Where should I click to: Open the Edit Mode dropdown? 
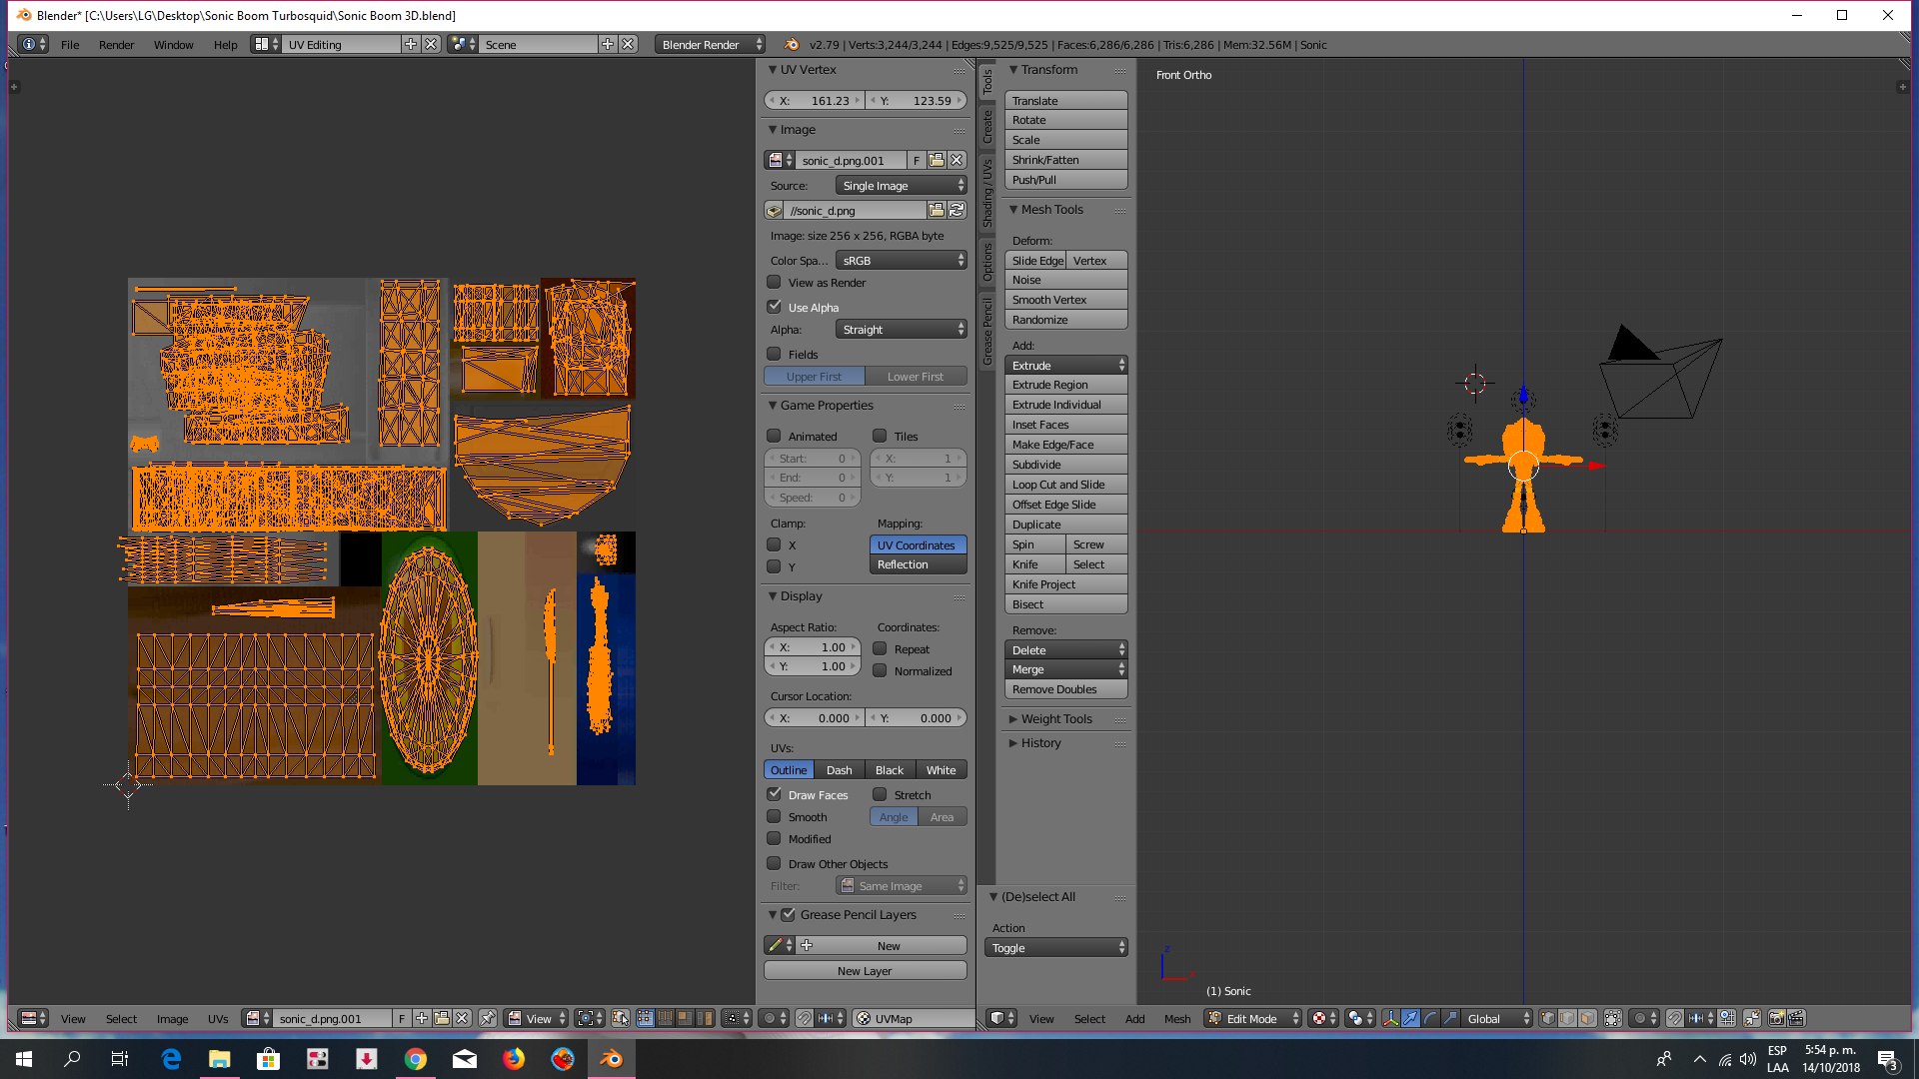[1252, 1018]
